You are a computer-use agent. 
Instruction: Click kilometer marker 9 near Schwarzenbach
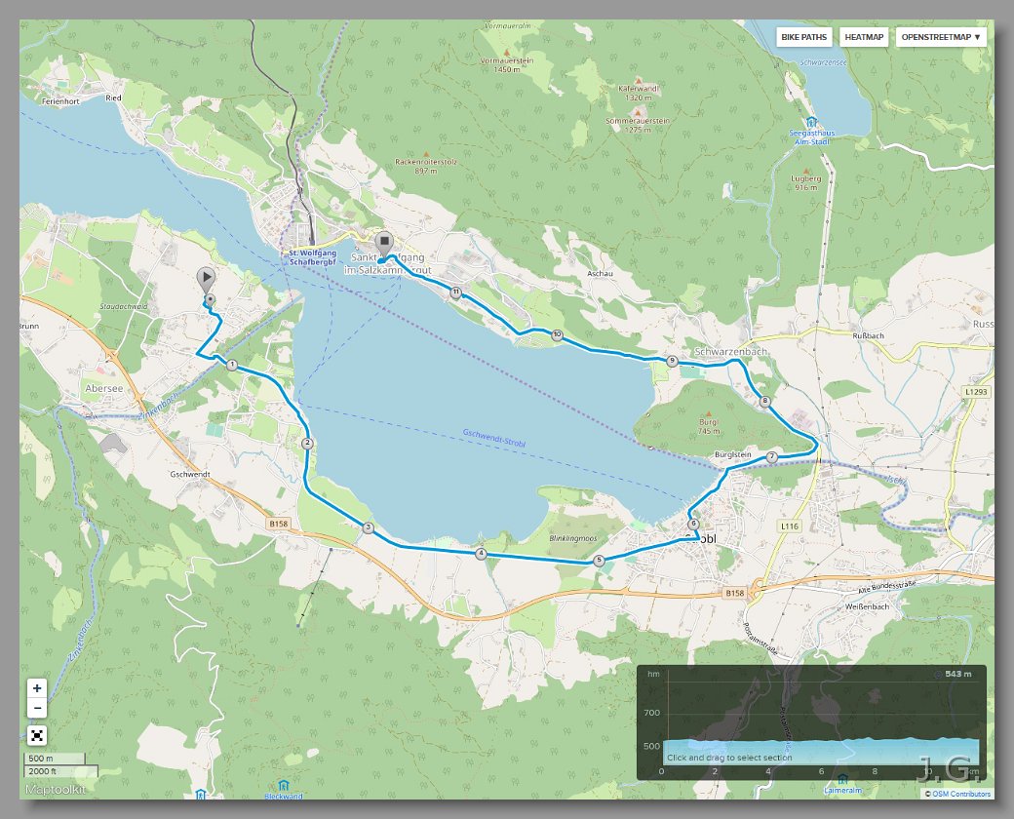point(673,361)
